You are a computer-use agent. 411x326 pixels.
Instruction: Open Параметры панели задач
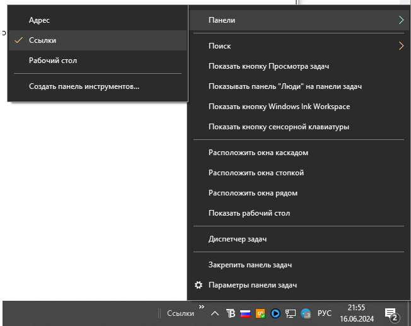(299, 285)
